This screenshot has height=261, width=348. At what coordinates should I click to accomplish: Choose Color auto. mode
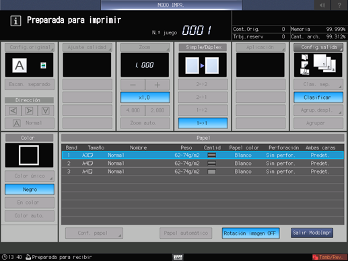click(x=30, y=216)
